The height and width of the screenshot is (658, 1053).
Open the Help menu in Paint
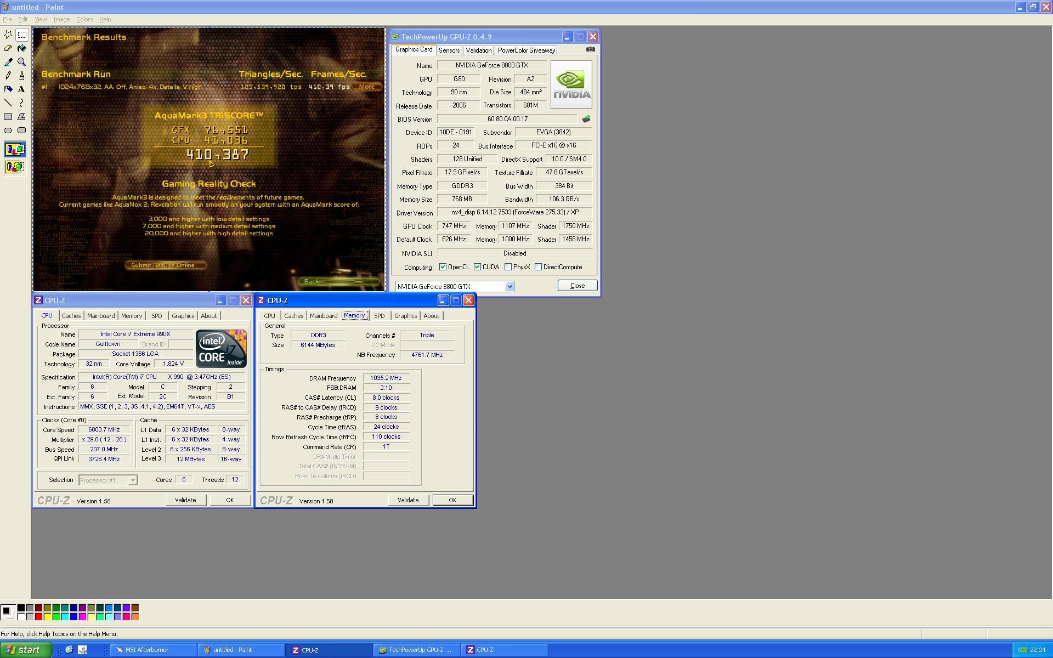pyautogui.click(x=105, y=19)
